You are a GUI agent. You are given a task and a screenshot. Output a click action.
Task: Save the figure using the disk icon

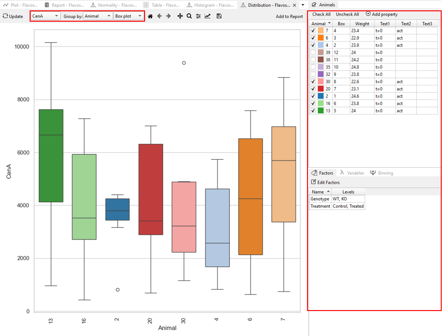(x=218, y=16)
